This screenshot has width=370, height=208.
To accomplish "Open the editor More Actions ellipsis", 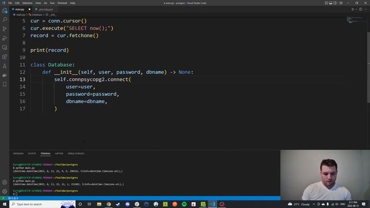I will tap(365, 9).
